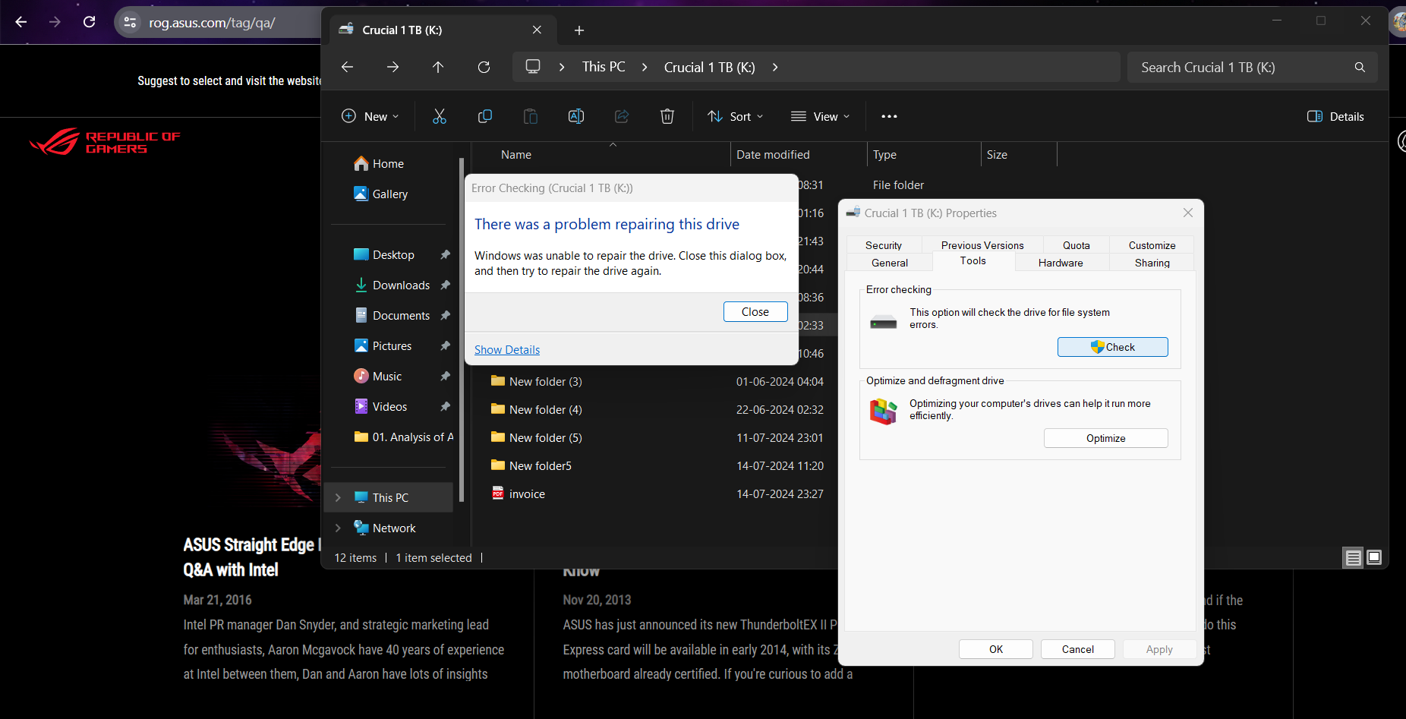The height and width of the screenshot is (719, 1406).
Task: Close the Crucial 1 TB Properties dialog
Action: [x=1188, y=213]
